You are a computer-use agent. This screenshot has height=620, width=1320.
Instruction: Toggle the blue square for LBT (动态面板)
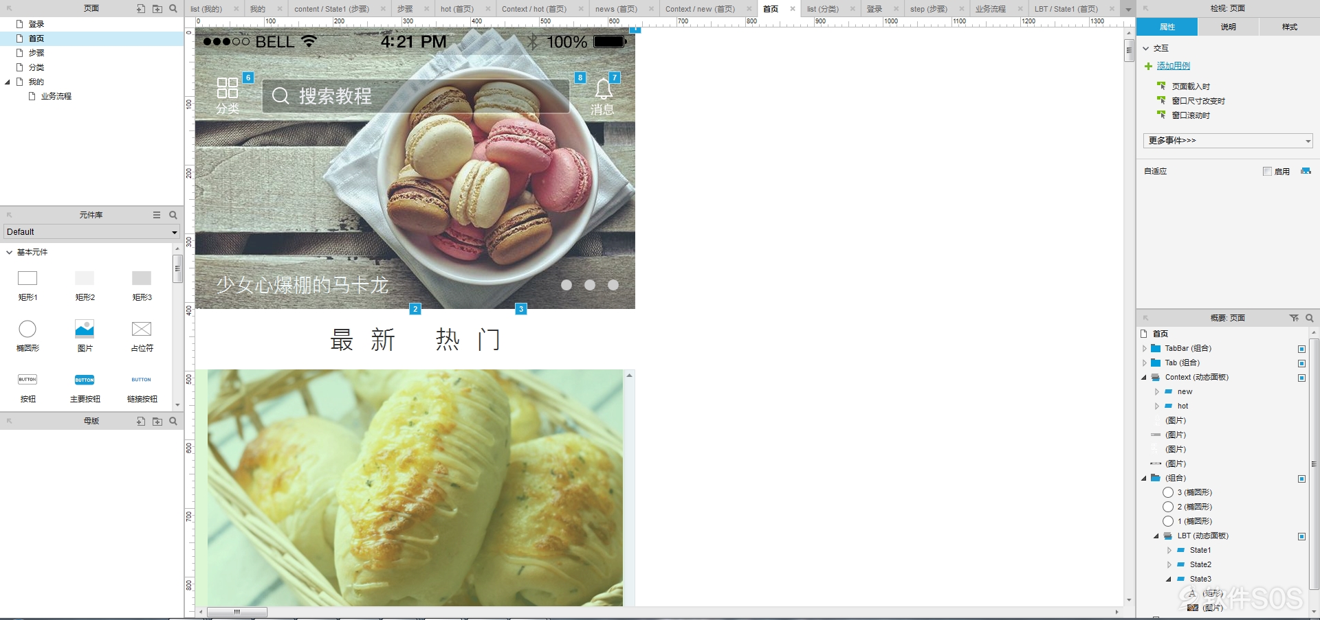(x=1301, y=536)
